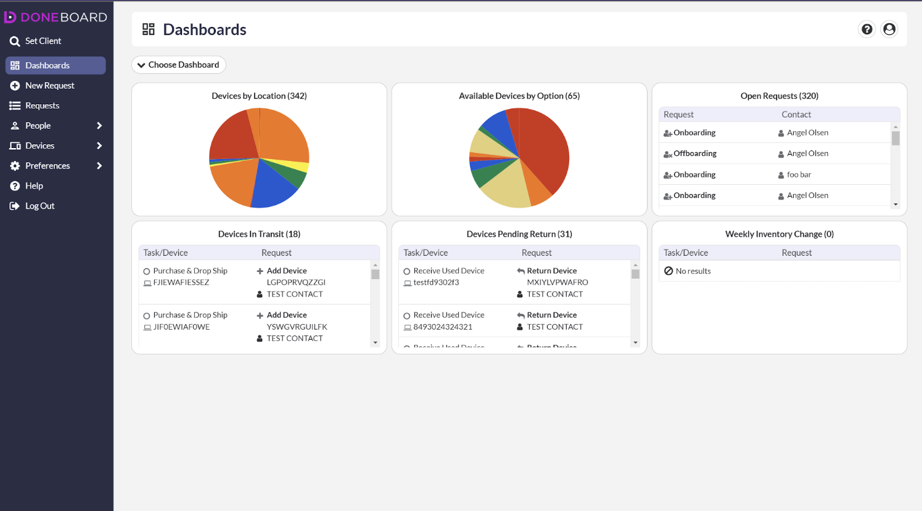Image resolution: width=922 pixels, height=511 pixels.
Task: Click the DoneBoard logo
Action: tap(56, 17)
